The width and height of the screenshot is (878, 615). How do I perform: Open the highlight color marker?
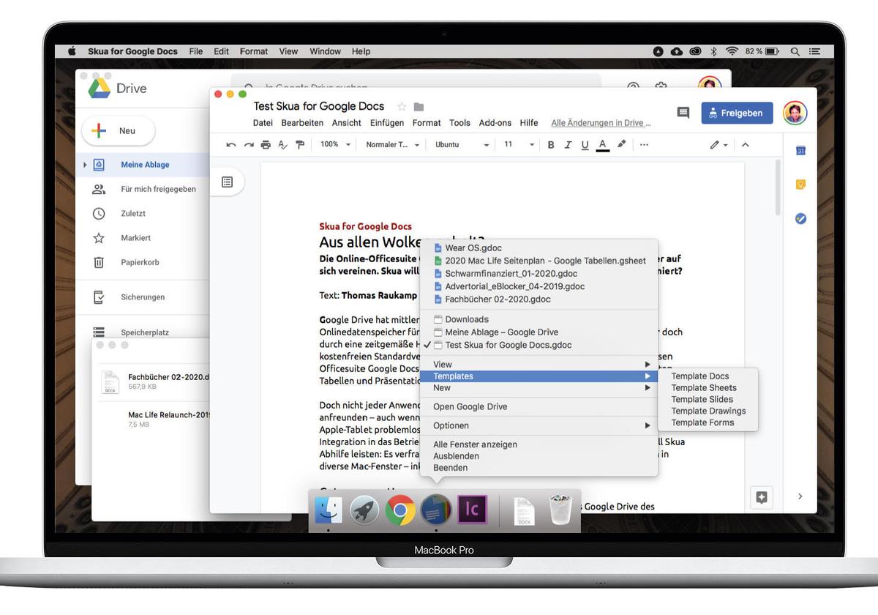pyautogui.click(x=621, y=144)
